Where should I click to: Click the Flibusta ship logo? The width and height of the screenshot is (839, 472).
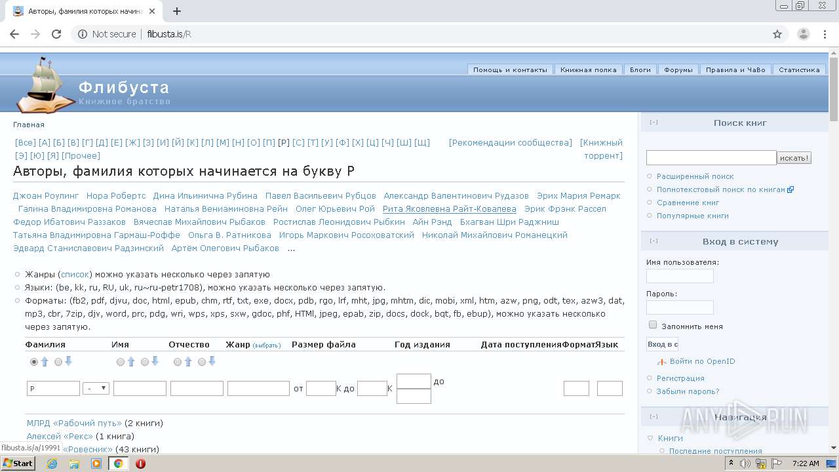tap(46, 85)
